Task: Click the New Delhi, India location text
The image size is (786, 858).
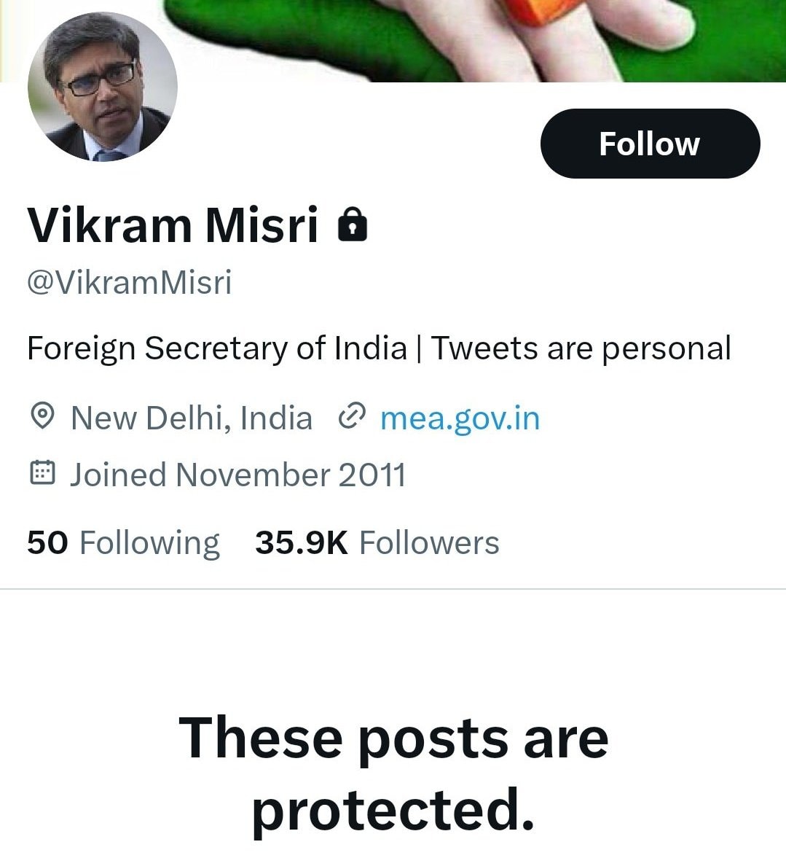Action: (x=191, y=418)
